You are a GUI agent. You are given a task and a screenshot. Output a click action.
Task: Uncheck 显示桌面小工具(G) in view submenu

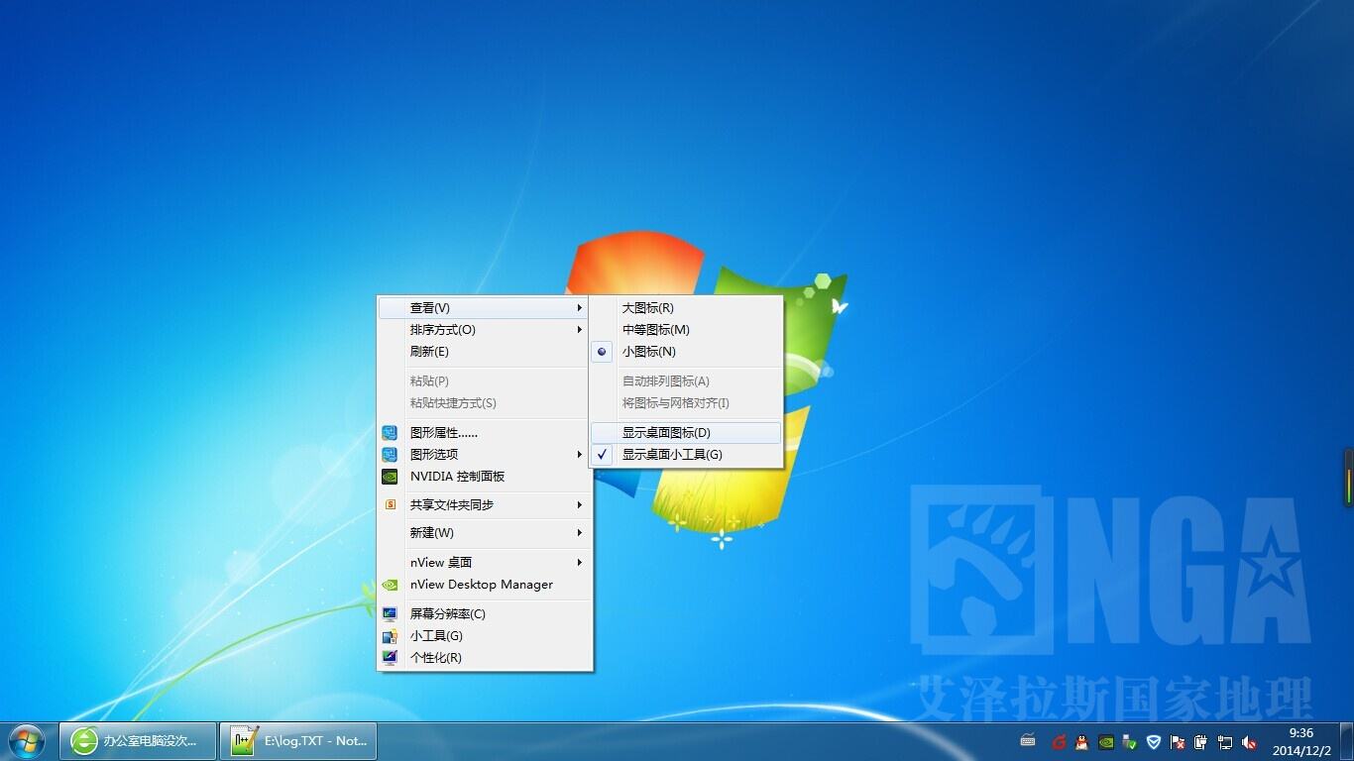[x=672, y=455]
